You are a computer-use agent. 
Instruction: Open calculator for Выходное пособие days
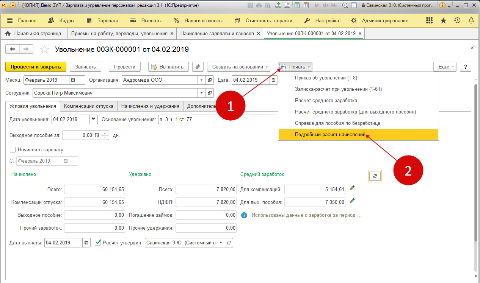tap(97, 135)
